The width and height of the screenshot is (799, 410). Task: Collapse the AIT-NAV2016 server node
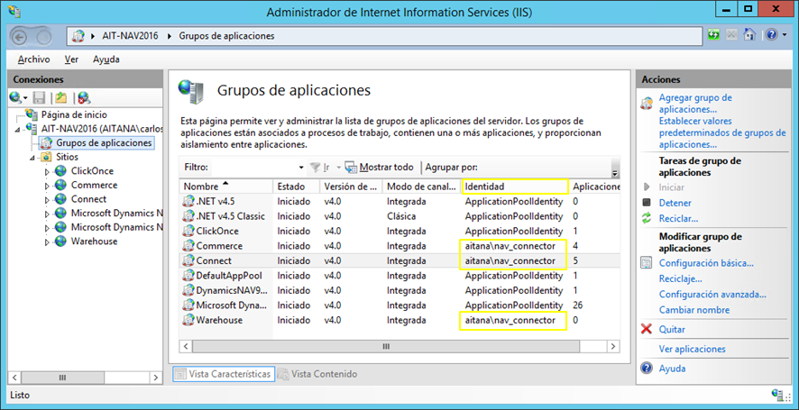18,130
